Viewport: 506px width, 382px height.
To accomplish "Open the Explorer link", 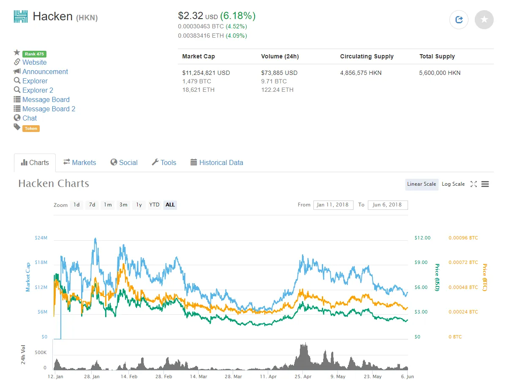I will pyautogui.click(x=35, y=81).
